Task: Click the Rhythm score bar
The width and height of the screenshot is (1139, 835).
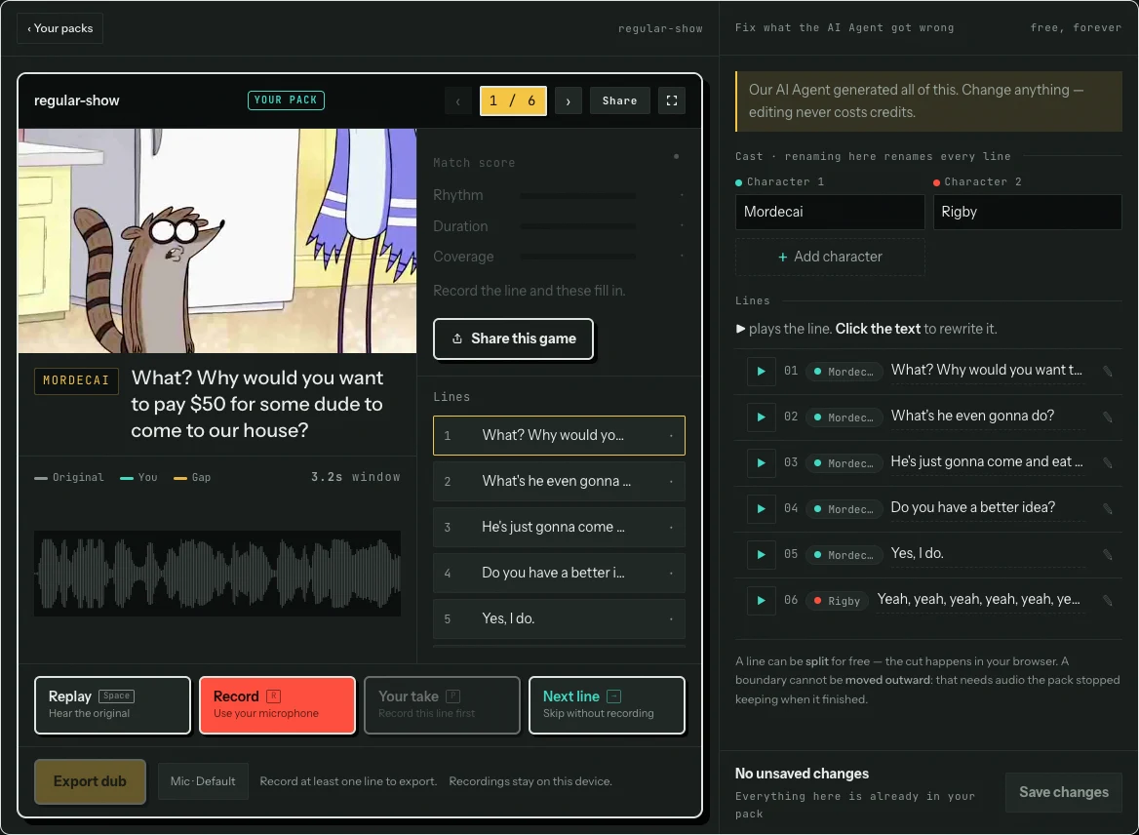Action: pyautogui.click(x=578, y=195)
